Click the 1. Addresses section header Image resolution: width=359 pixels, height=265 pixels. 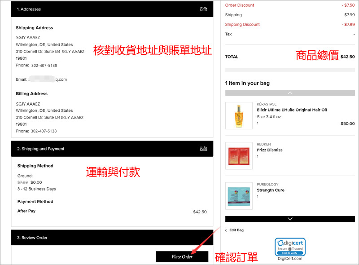112,9
